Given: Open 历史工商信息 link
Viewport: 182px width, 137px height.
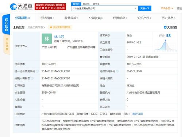Looking at the screenshot, I should (x=36, y=27).
